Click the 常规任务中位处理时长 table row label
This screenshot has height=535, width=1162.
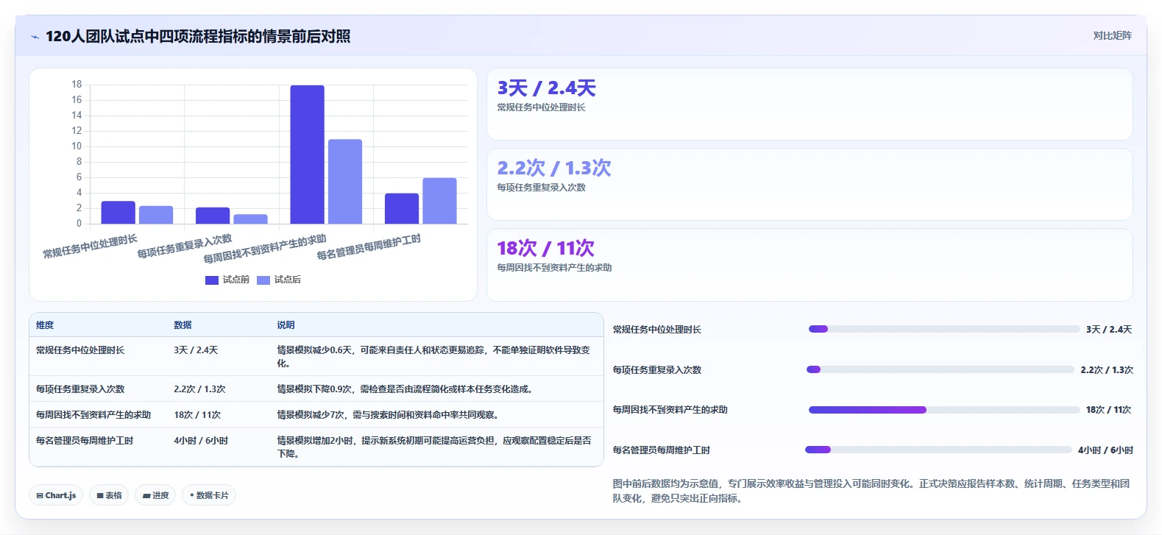[x=80, y=350]
